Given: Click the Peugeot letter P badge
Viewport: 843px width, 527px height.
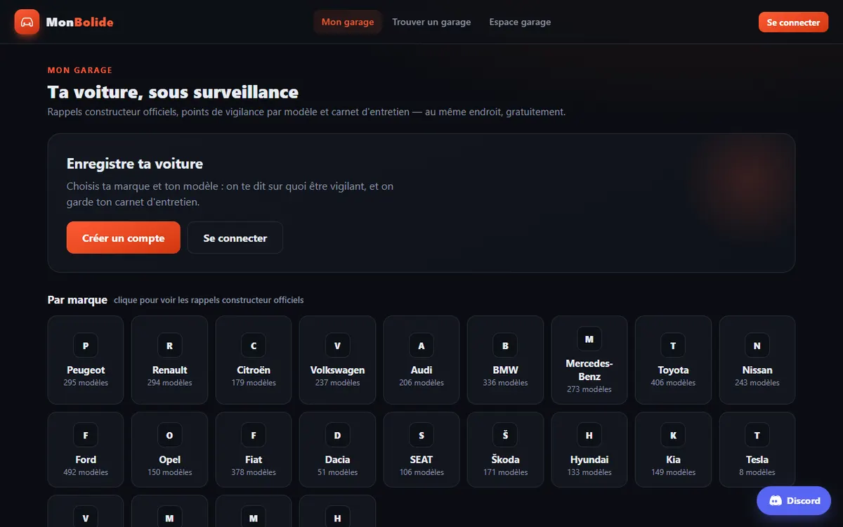Looking at the screenshot, I should 86,346.
